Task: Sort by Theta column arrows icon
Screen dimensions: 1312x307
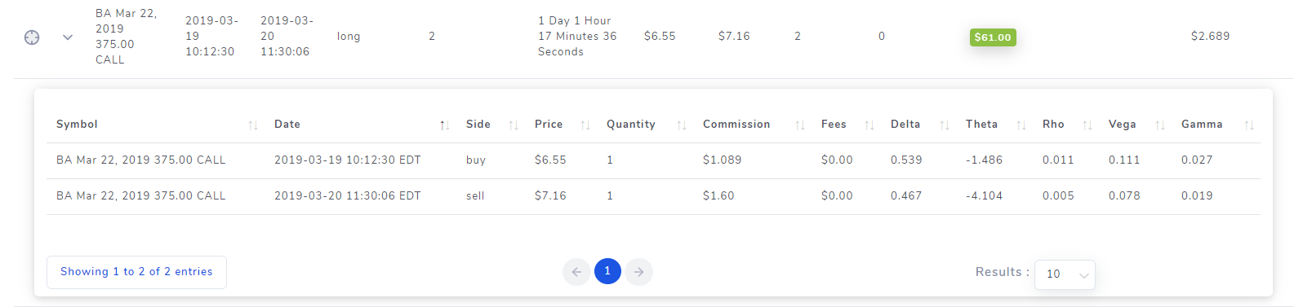Action: 1021,125
